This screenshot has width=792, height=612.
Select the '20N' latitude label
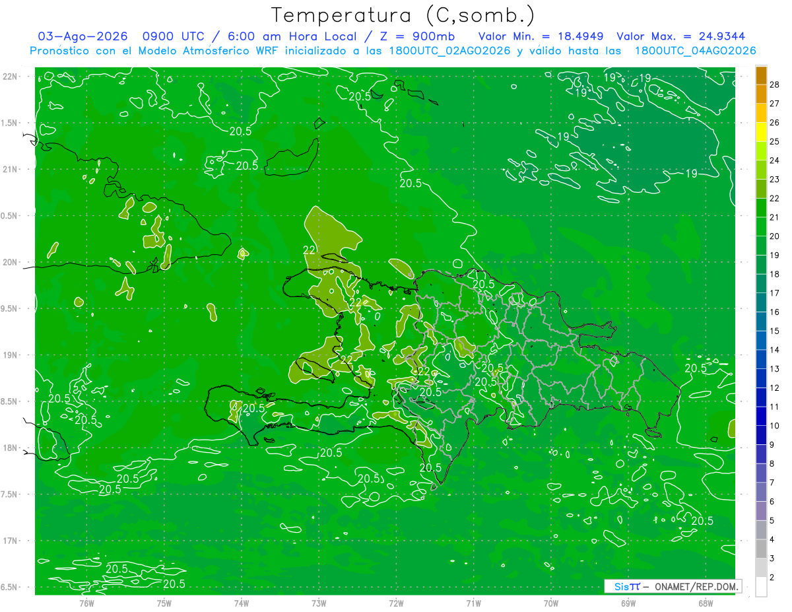pyautogui.click(x=10, y=262)
